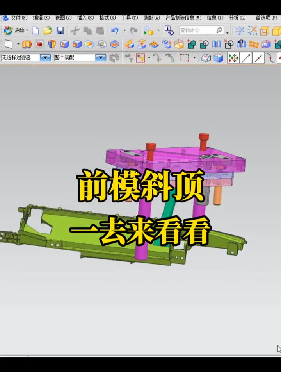This screenshot has width=281, height=372.
Task: Open the 工具(T) menu
Action: (x=130, y=18)
